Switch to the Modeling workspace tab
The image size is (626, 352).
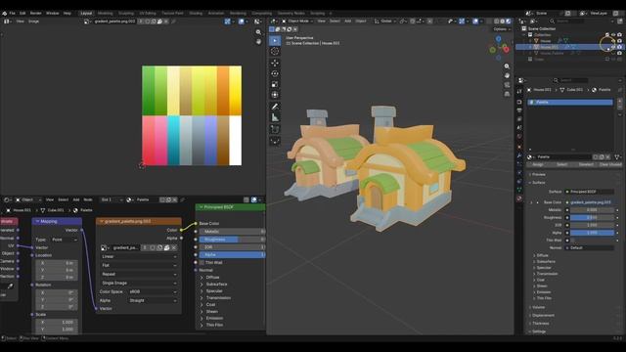[x=105, y=13]
